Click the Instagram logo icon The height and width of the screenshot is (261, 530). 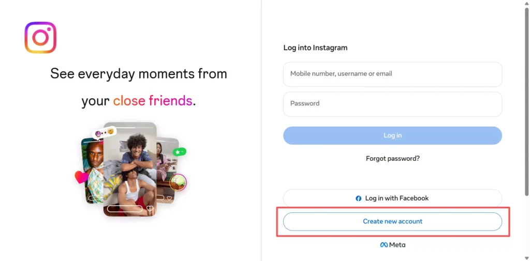(x=40, y=38)
